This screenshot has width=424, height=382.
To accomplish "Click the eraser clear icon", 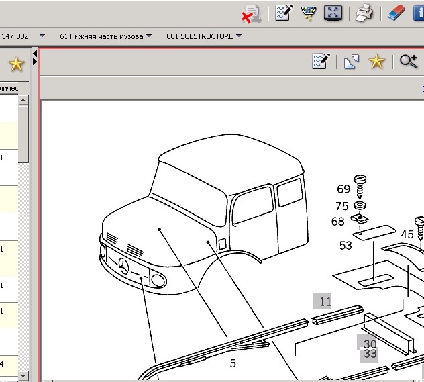I will coord(397,13).
